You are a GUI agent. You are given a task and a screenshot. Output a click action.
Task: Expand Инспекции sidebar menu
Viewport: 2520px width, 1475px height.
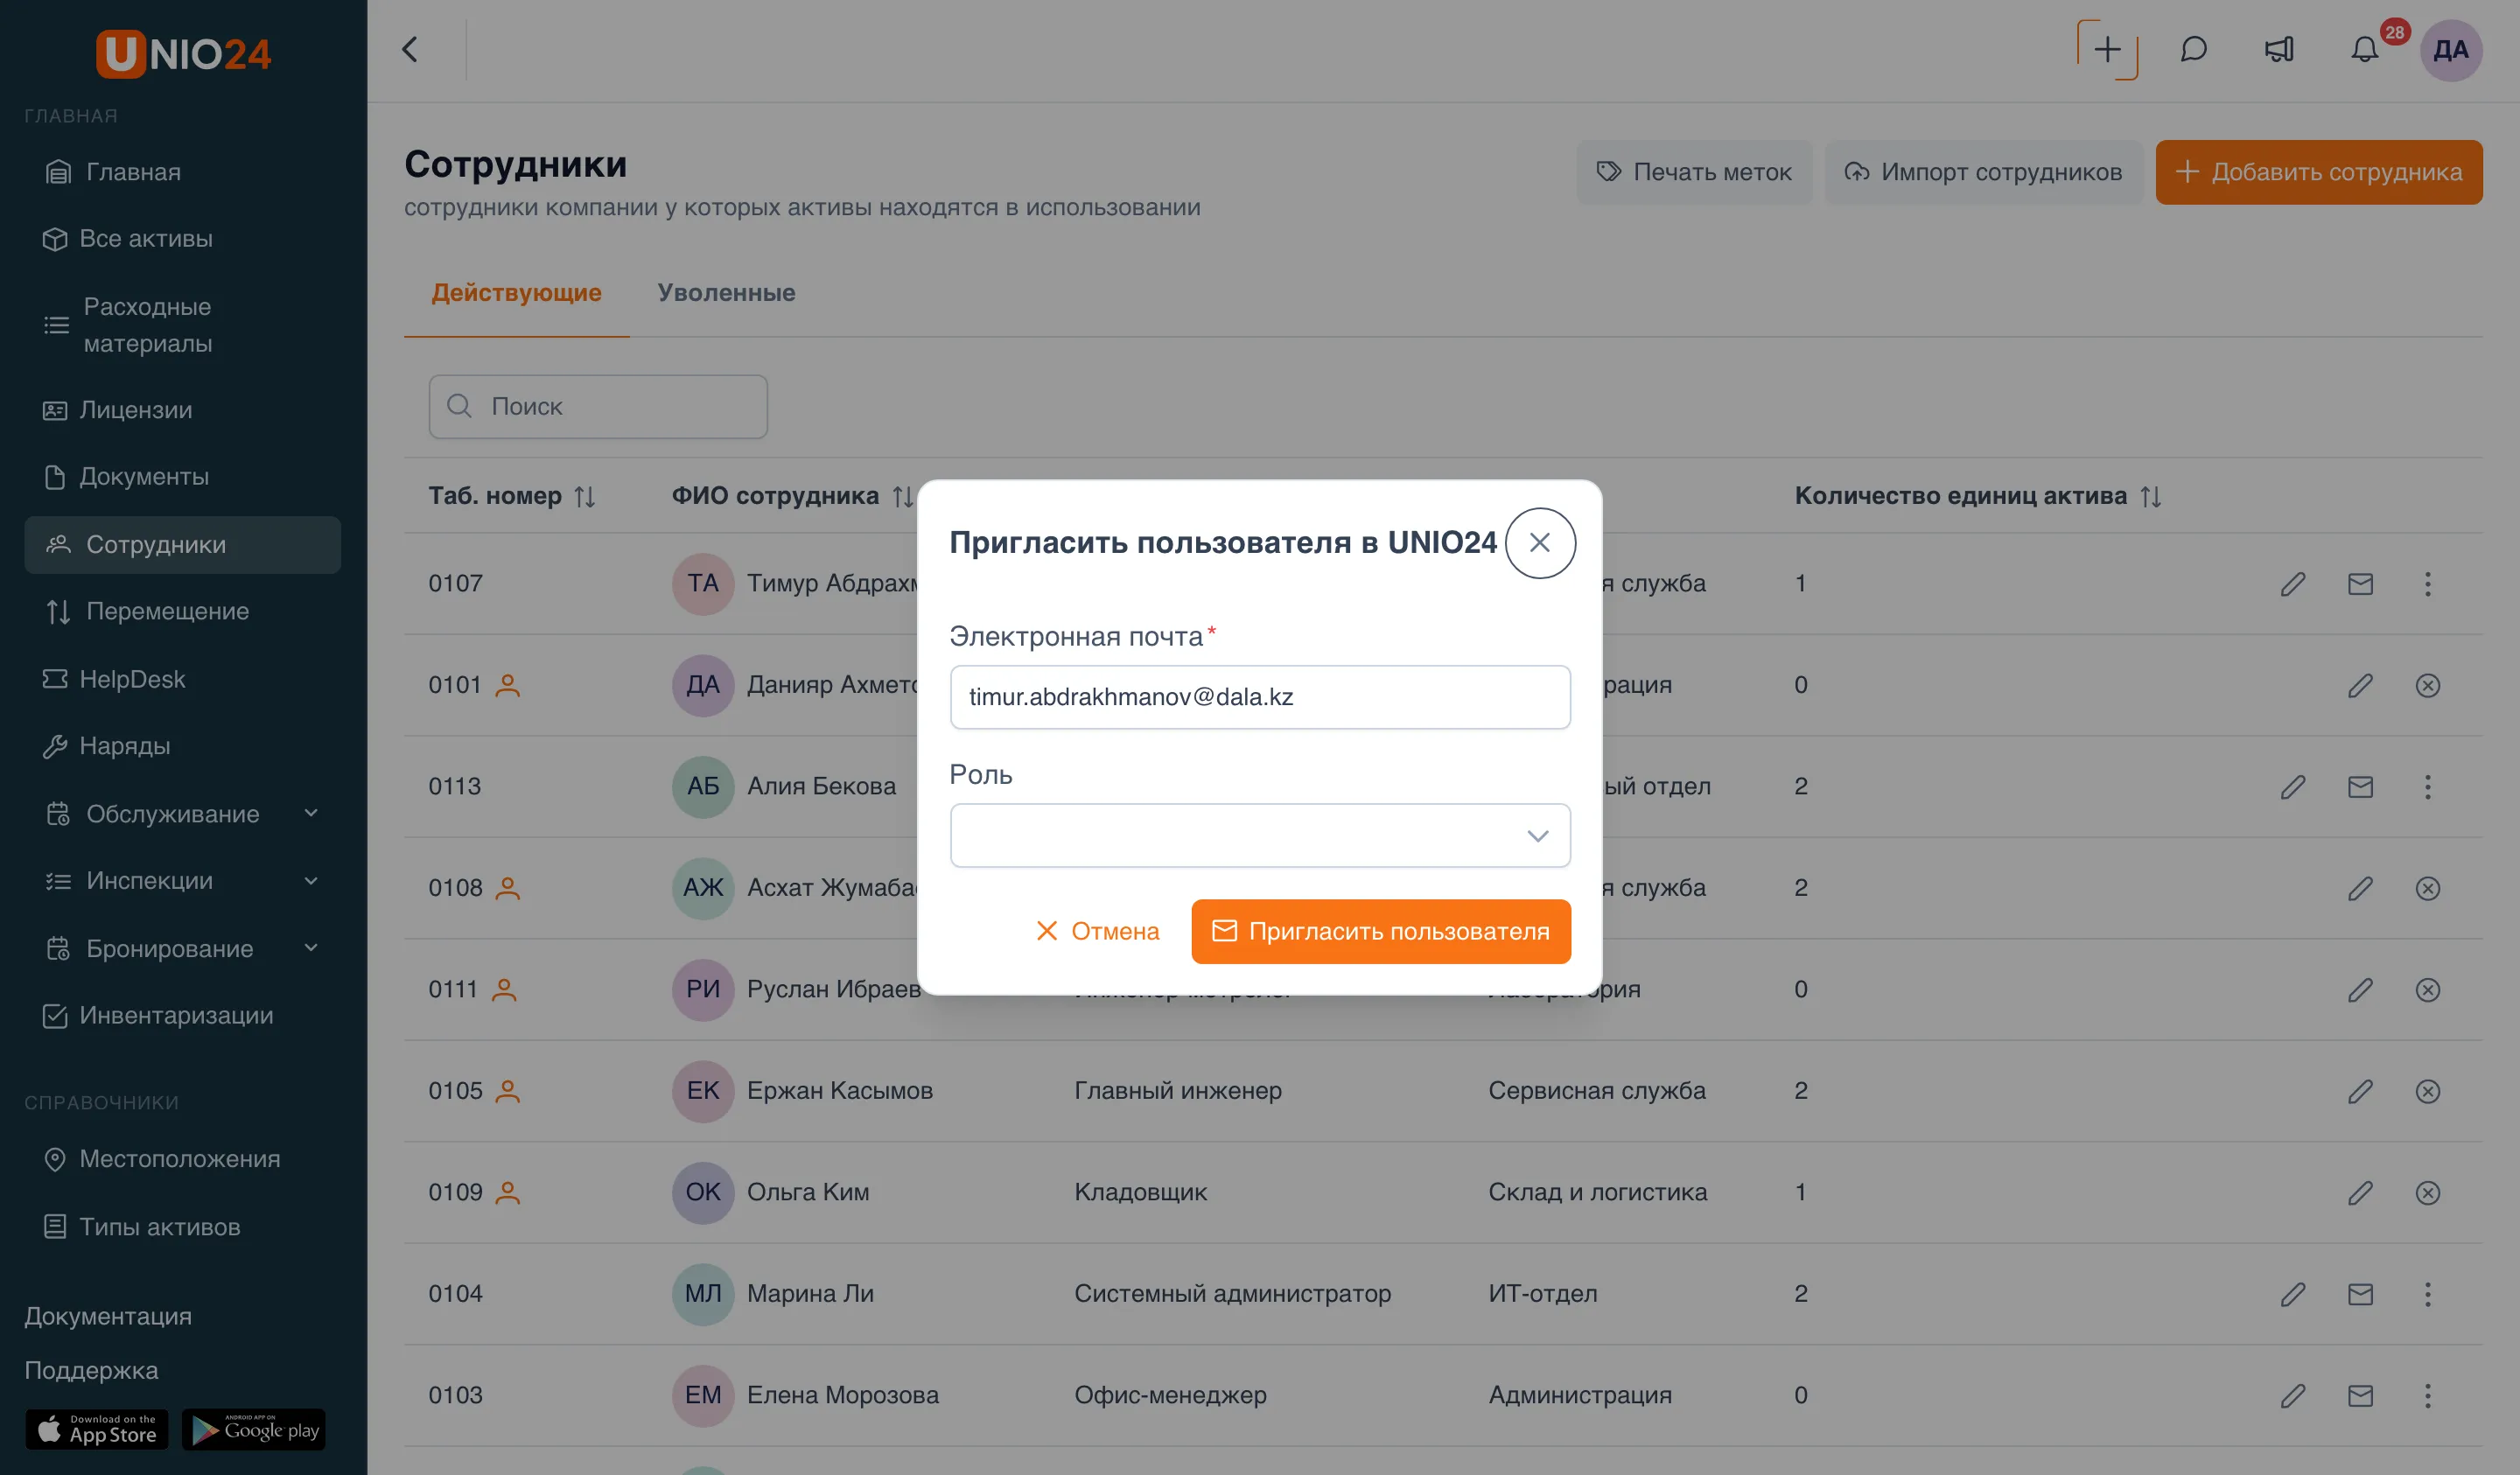[183, 881]
